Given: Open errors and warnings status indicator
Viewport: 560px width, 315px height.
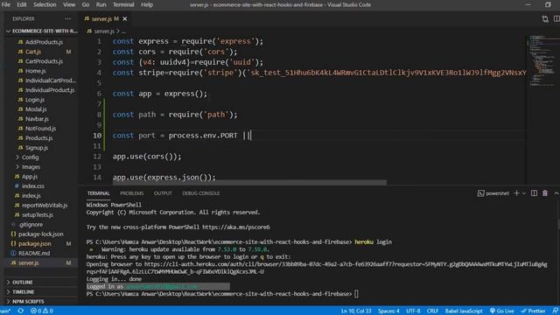Looking at the screenshot, I should tap(42, 311).
